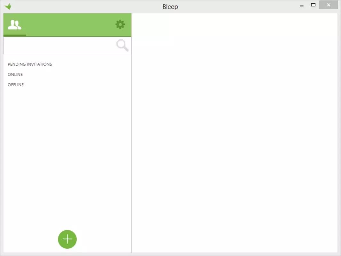Maximize the Bleep window

pyautogui.click(x=313, y=5)
